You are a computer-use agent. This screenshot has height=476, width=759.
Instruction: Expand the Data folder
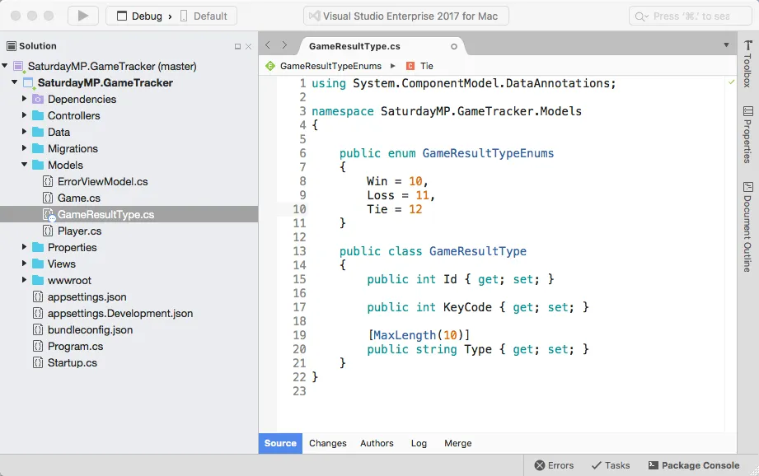[24, 132]
